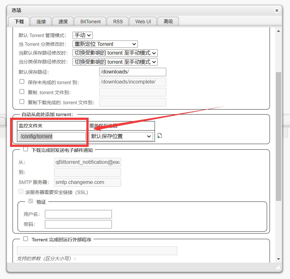Image resolution: width=290 pixels, height=279 pixels.
Task: Enable Torrent 完成时运行外部程序 checkbox
Action: (x=25, y=239)
